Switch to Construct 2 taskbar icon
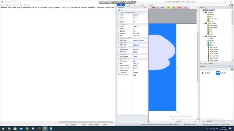234x131 pixels. coord(45,128)
